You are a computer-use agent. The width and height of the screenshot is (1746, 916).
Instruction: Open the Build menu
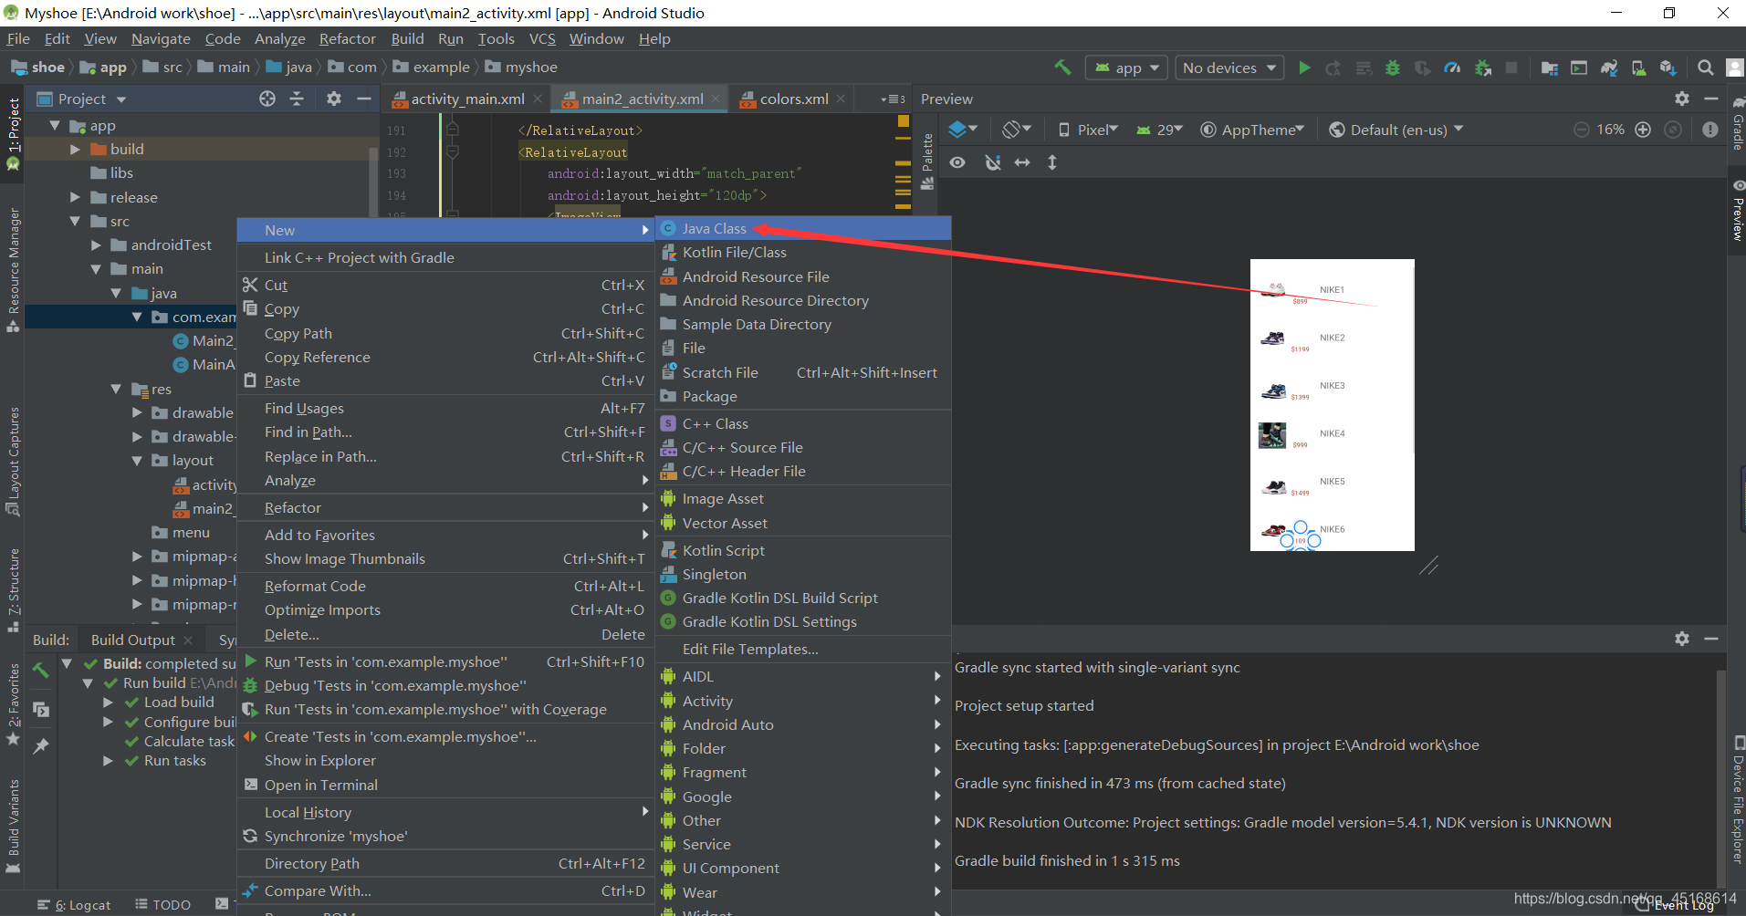pyautogui.click(x=407, y=38)
